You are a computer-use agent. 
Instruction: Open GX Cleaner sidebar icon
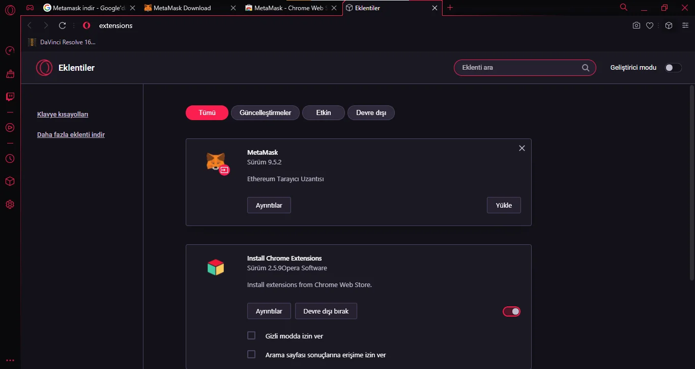(10, 74)
